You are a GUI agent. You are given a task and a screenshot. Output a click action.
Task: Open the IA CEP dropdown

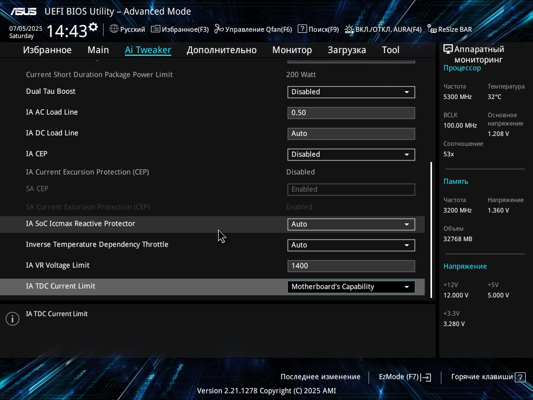coord(351,154)
